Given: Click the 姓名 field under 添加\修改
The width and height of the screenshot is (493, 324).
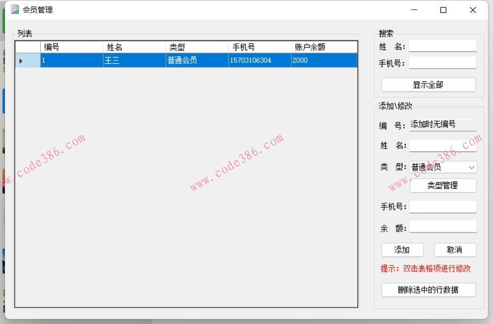Looking at the screenshot, I should (x=443, y=145).
